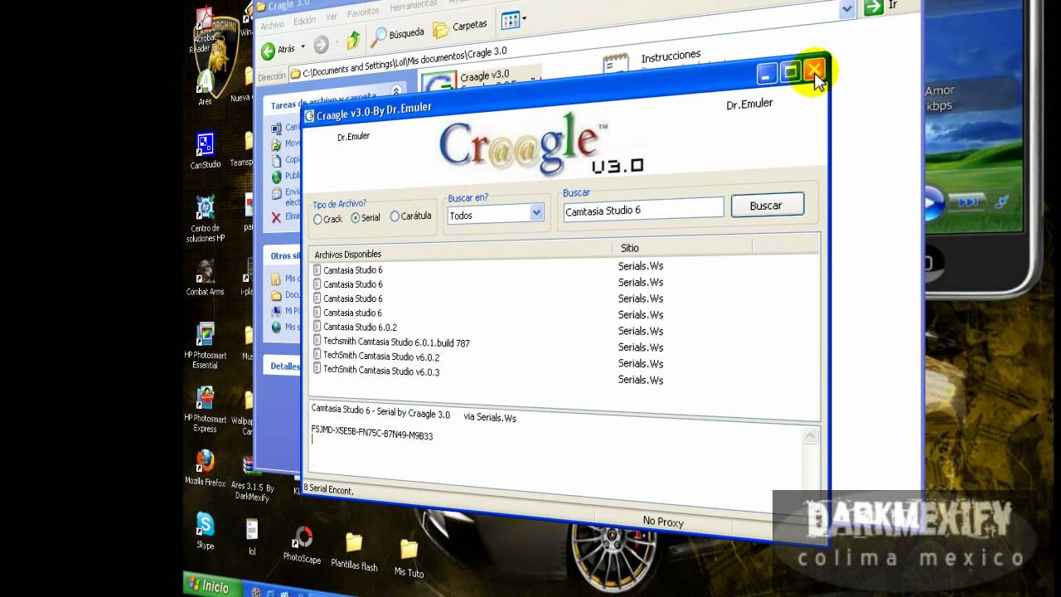The image size is (1061, 597).
Task: Expand the Explorer address bar dropdown
Action: 846,8
